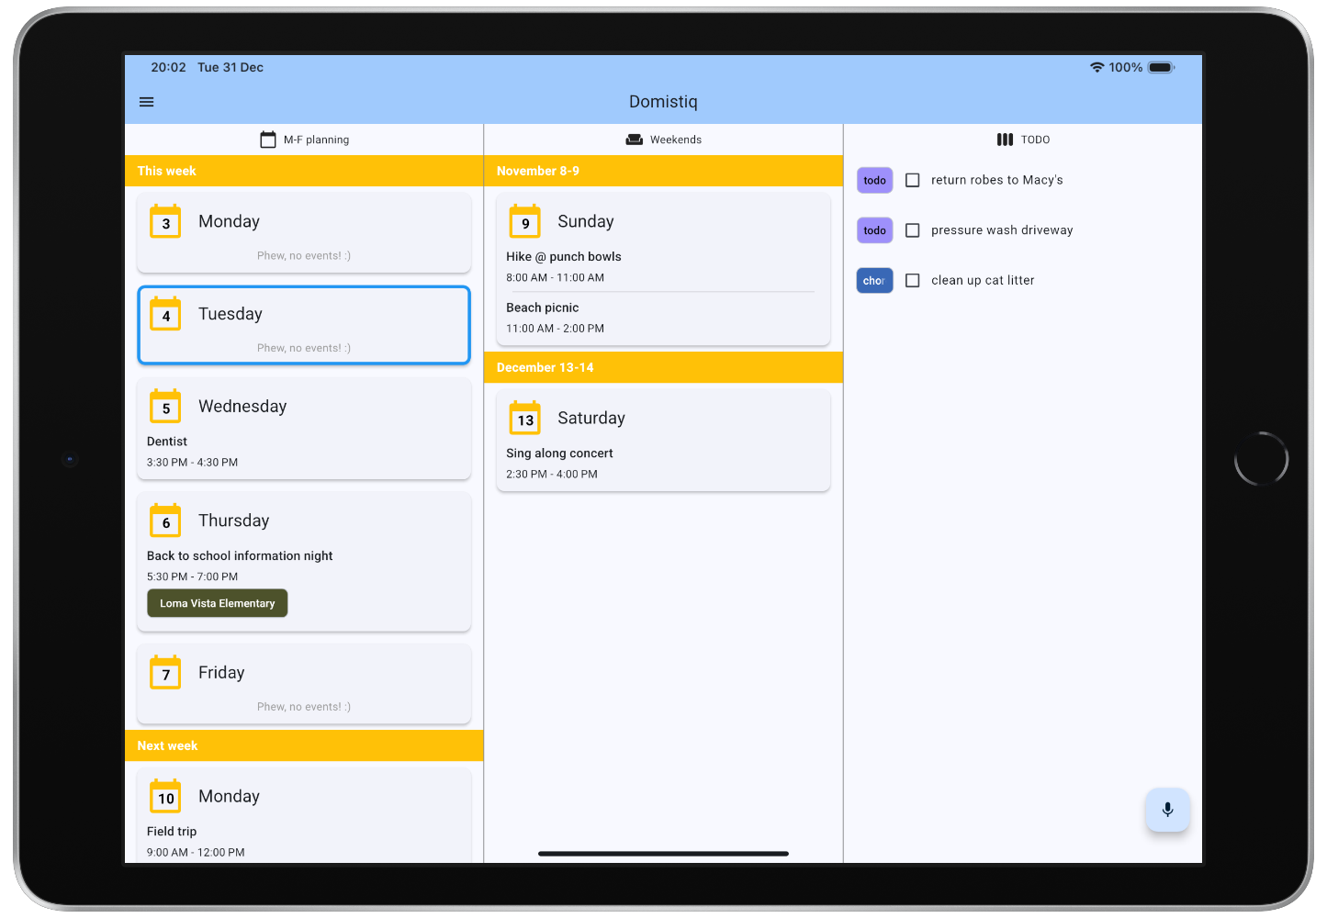Select the highlighted Tuesday card
Screen dimensions: 1327x918
304,325
